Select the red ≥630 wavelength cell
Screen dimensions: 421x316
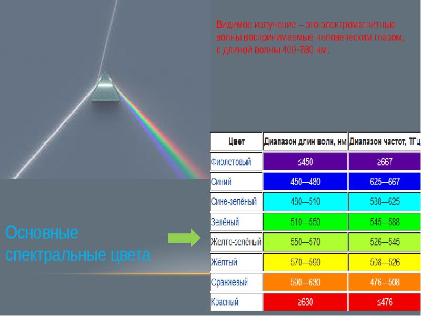coord(305,302)
